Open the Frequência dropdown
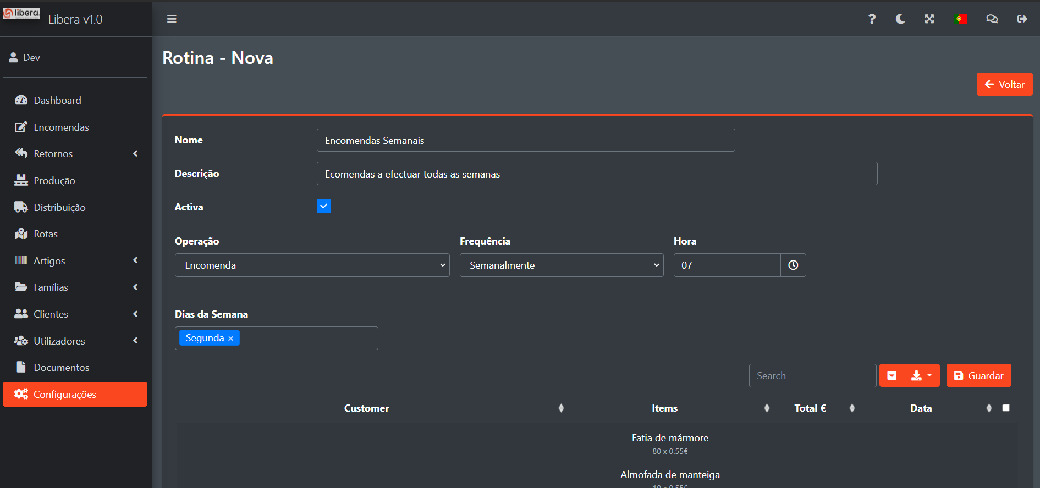Viewport: 1040px width, 488px height. tap(561, 265)
